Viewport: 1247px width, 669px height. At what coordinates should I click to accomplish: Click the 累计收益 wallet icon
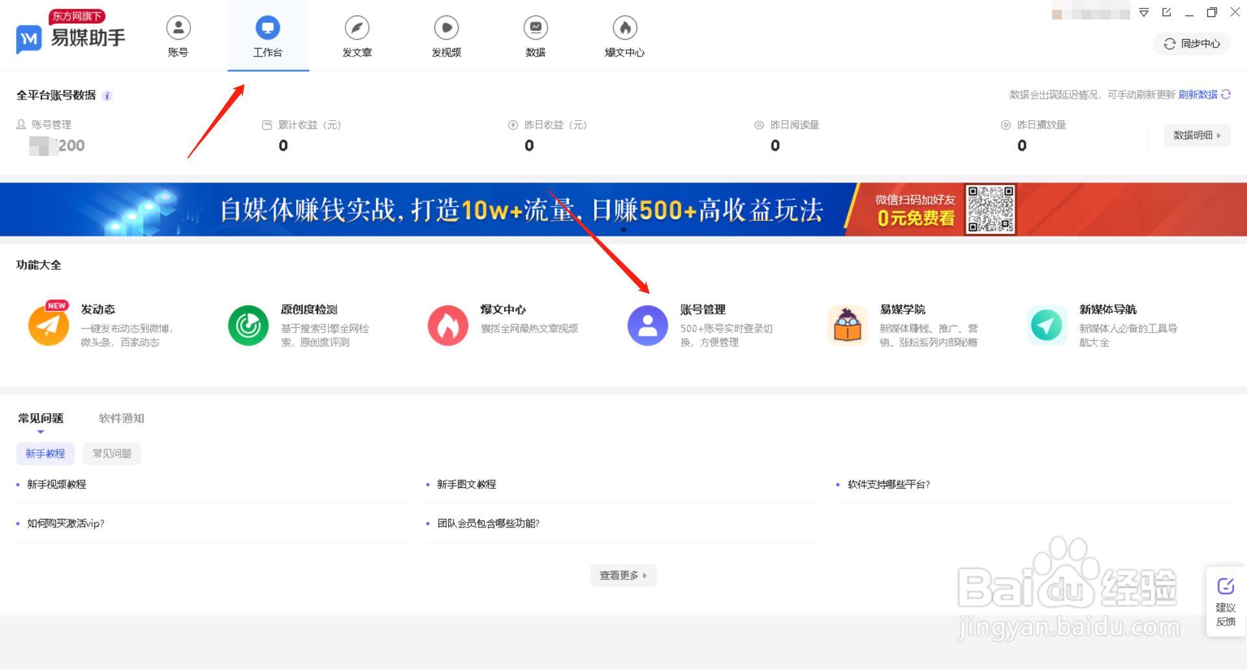pyautogui.click(x=267, y=125)
